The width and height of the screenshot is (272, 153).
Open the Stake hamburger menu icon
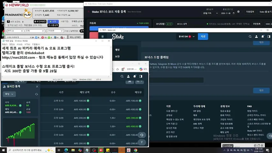click(103, 37)
